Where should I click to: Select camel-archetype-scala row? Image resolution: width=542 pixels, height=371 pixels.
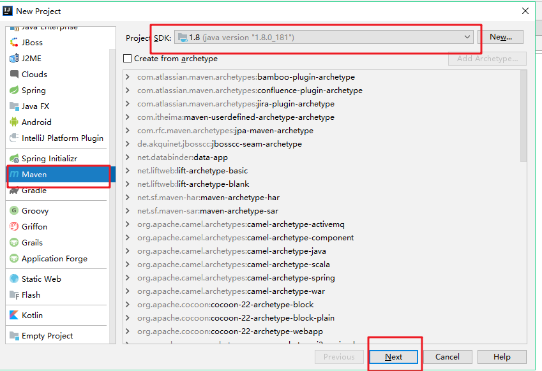click(322, 265)
